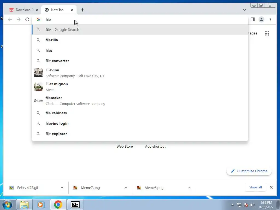280x210 pixels.
Task: Click the search icon beside 'filezilla'
Action: tap(38, 40)
